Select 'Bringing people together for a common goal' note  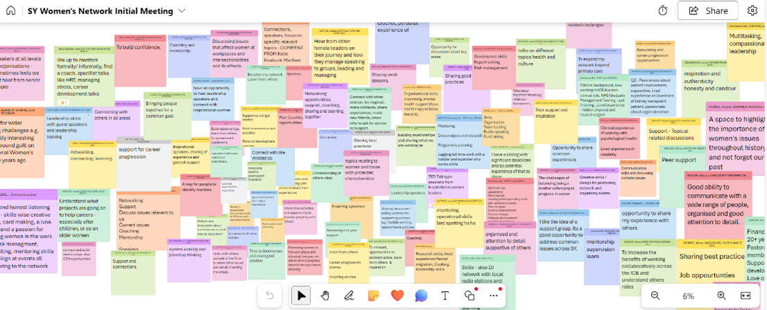click(167, 116)
